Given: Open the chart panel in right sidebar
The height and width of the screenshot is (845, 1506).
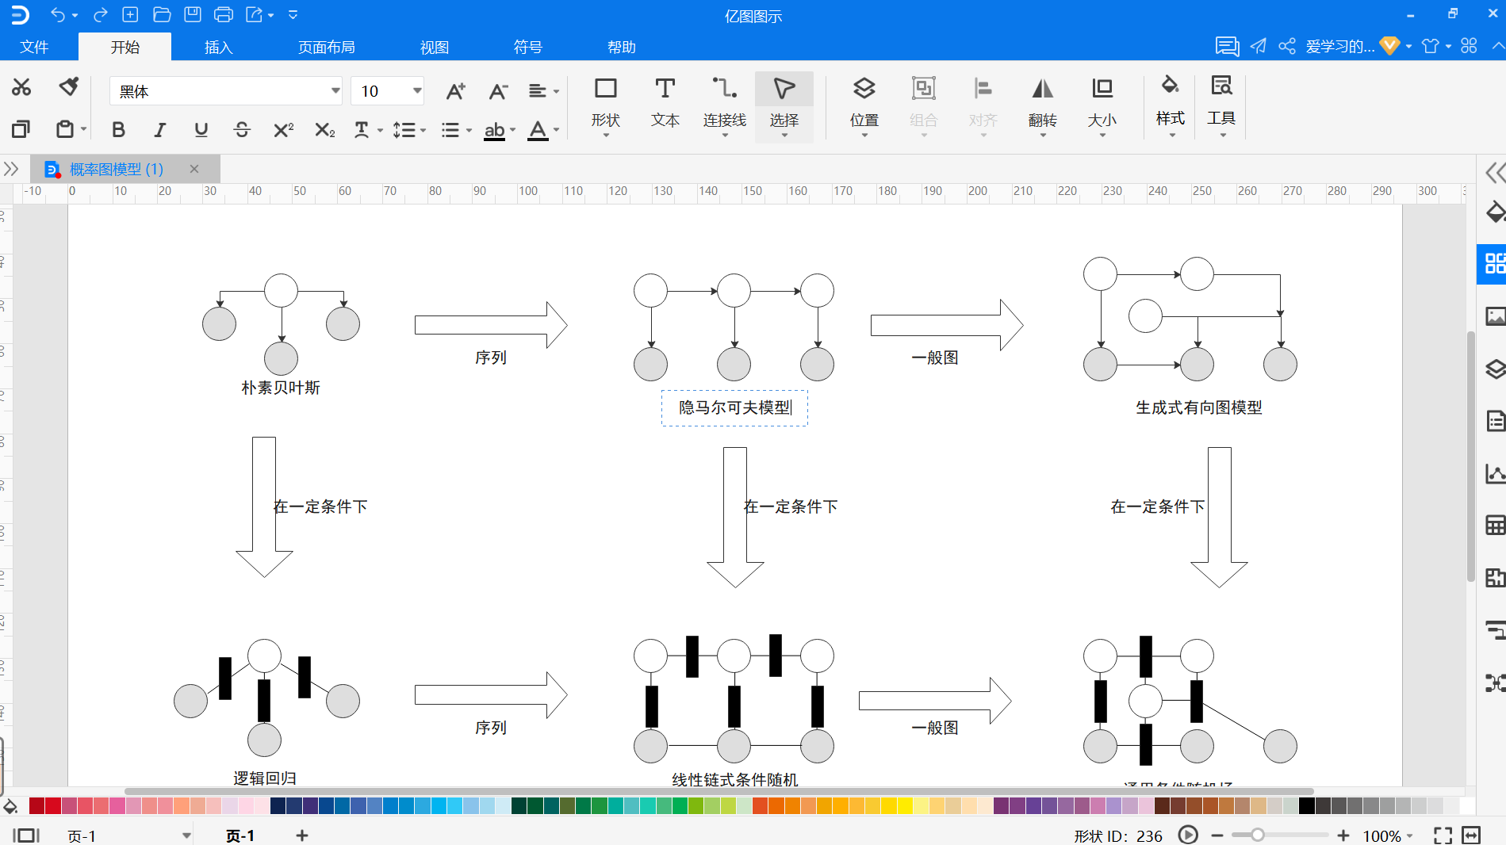Looking at the screenshot, I should 1495,473.
